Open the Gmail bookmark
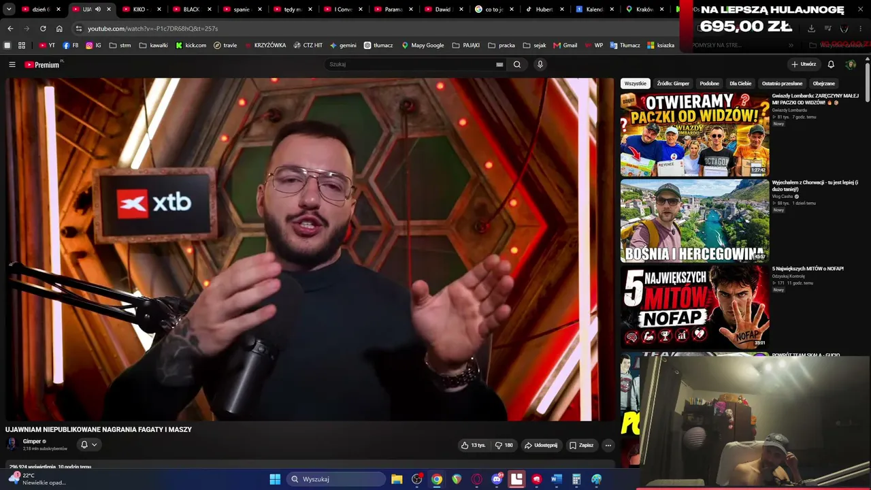 point(565,46)
